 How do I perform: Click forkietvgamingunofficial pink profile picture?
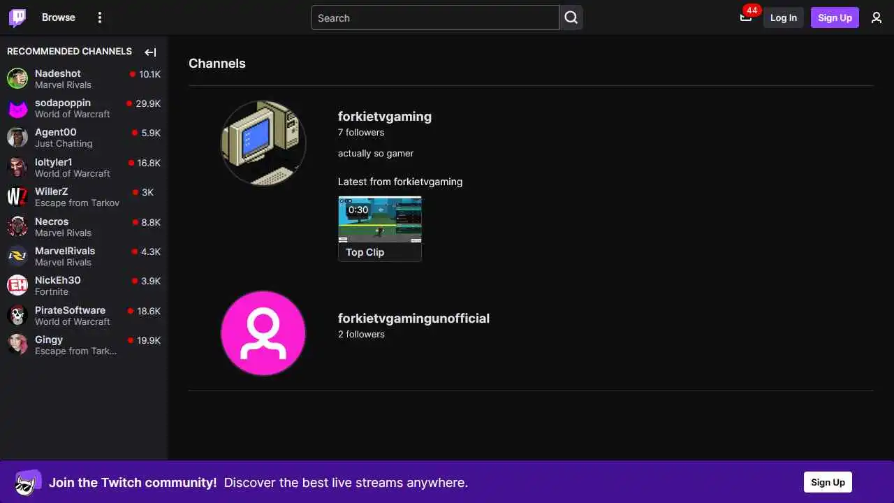tap(263, 333)
